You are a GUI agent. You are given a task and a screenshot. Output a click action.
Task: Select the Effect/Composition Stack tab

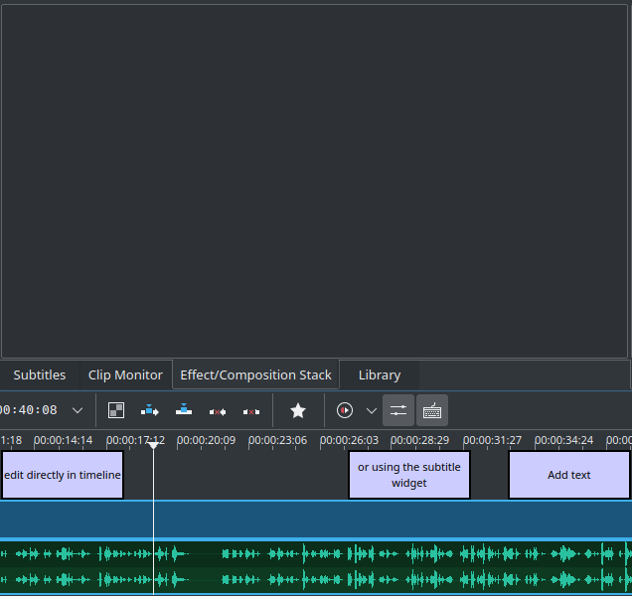[x=255, y=374]
